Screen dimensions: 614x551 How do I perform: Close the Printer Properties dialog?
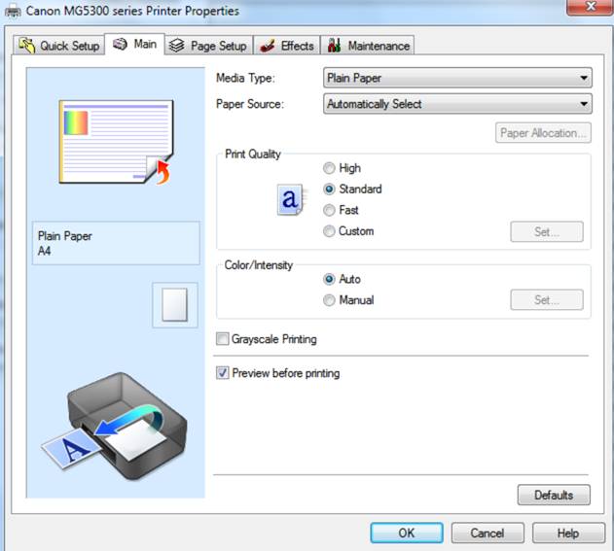click(x=590, y=7)
